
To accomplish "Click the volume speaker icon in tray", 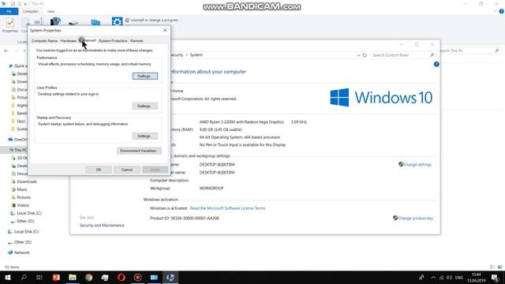I will click(449, 277).
